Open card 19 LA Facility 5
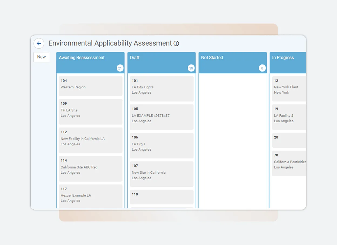Viewport: 337px width, 245px height. [x=288, y=115]
